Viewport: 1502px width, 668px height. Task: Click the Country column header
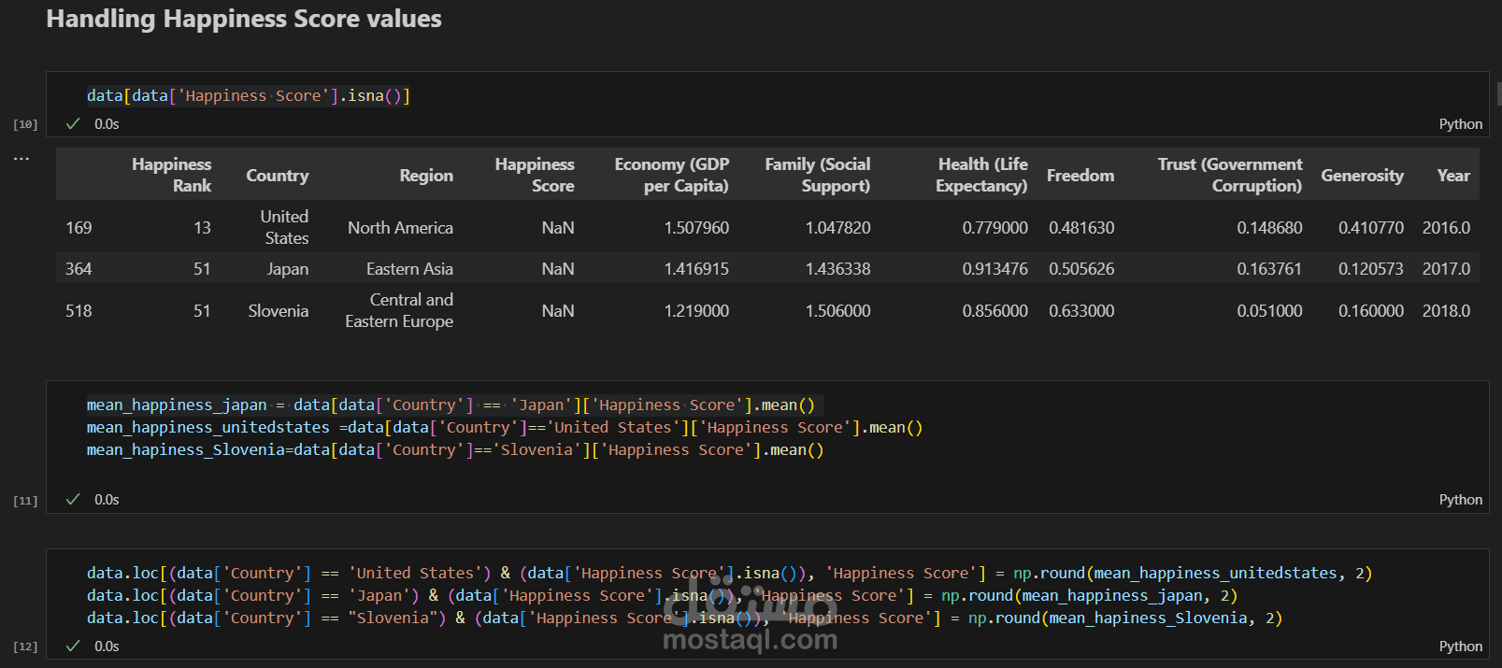click(x=277, y=176)
